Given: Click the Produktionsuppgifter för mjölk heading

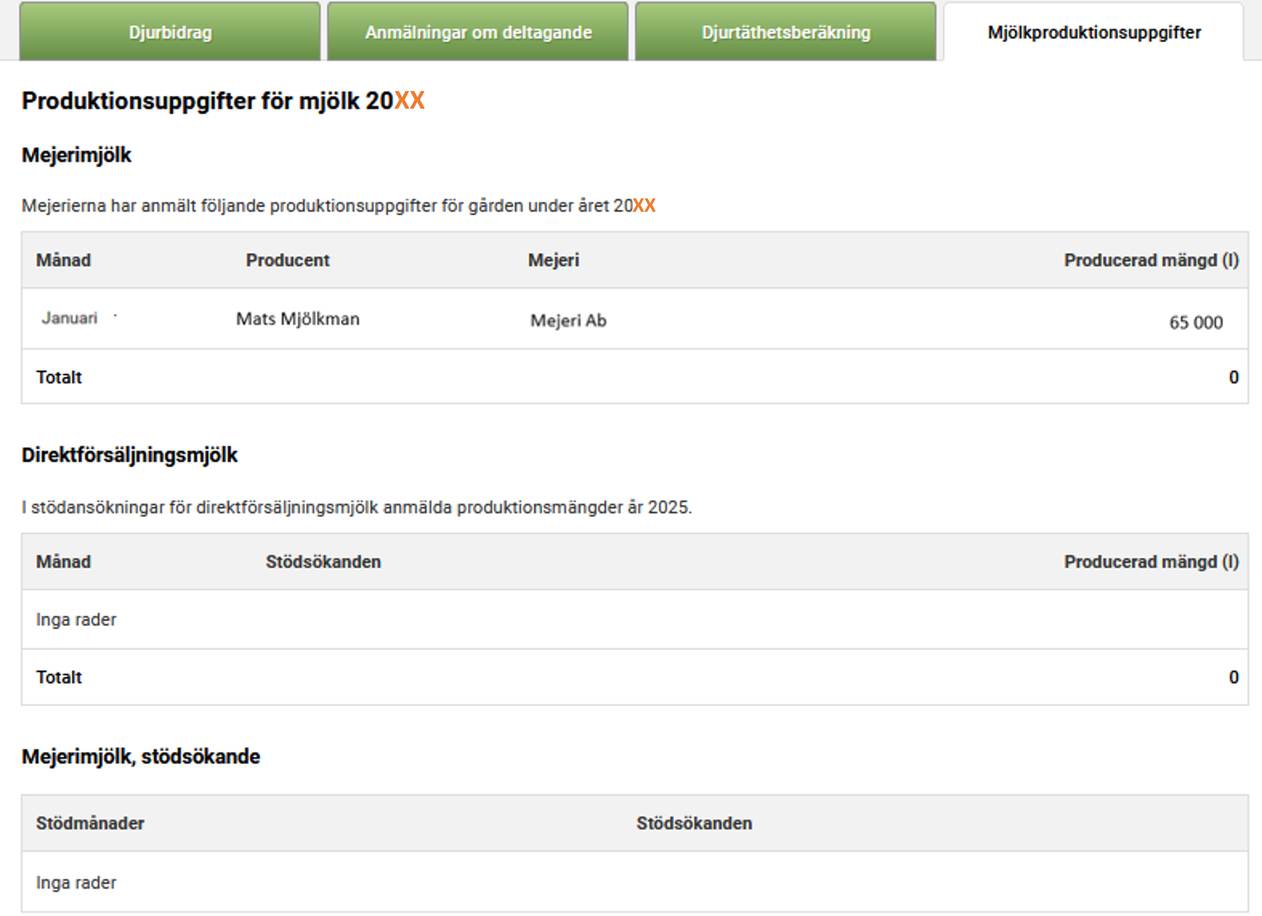Looking at the screenshot, I should [223, 101].
